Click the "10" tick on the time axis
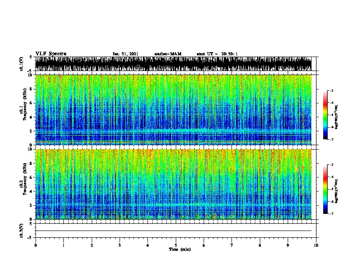The image size is (356, 275). click(x=316, y=245)
